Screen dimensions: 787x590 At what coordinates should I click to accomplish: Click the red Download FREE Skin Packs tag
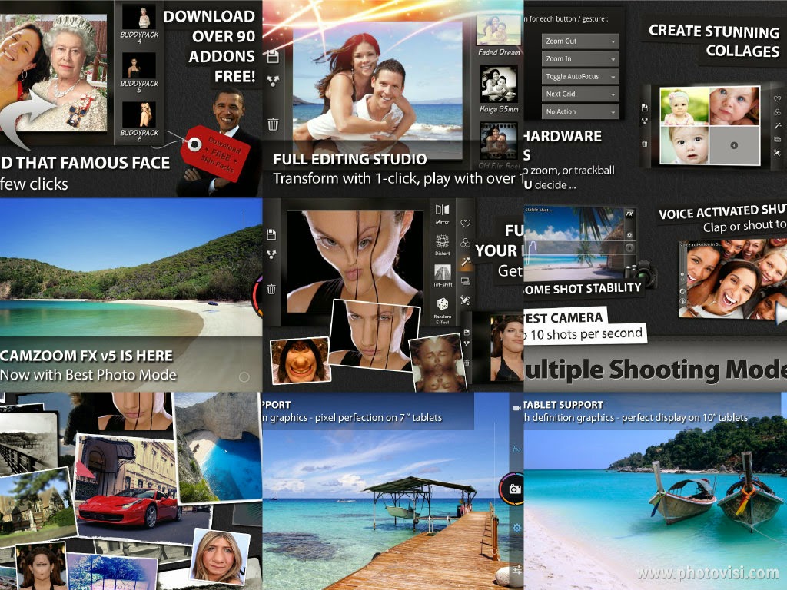coord(217,153)
